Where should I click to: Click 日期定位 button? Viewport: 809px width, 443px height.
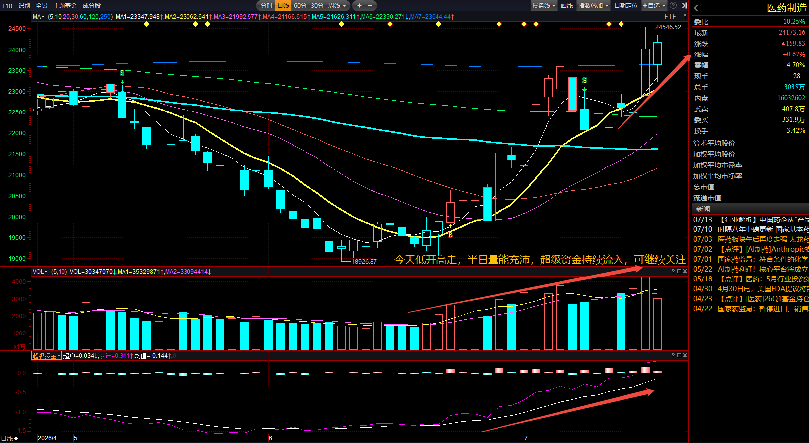tap(626, 6)
